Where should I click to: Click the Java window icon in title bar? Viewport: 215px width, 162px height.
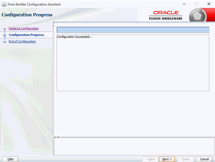[4, 4]
